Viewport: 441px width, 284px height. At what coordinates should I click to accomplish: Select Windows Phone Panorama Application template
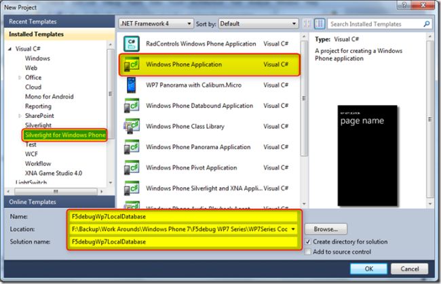pos(210,147)
